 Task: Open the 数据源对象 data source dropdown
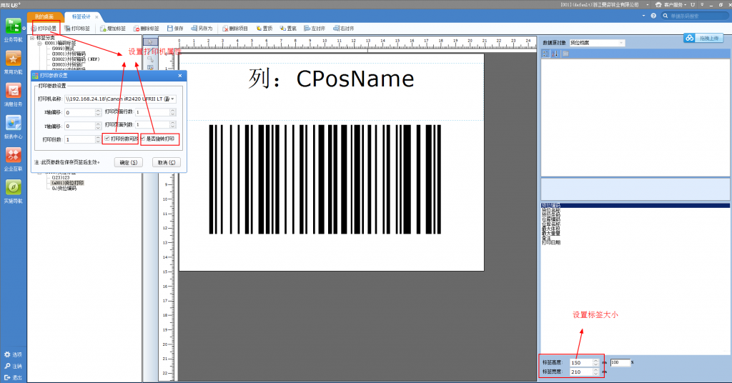tap(621, 43)
